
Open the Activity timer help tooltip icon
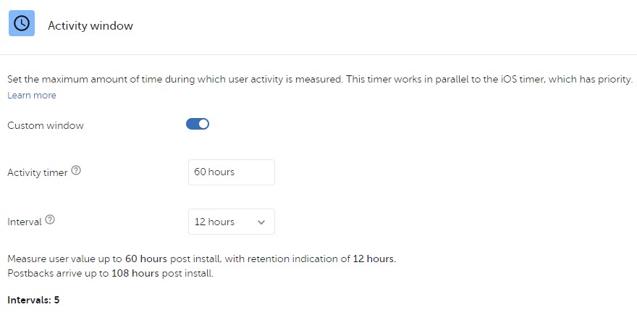click(x=76, y=171)
